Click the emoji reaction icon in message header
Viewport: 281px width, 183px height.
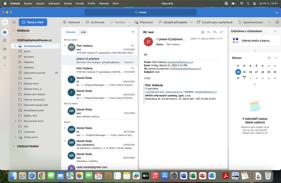point(203,32)
